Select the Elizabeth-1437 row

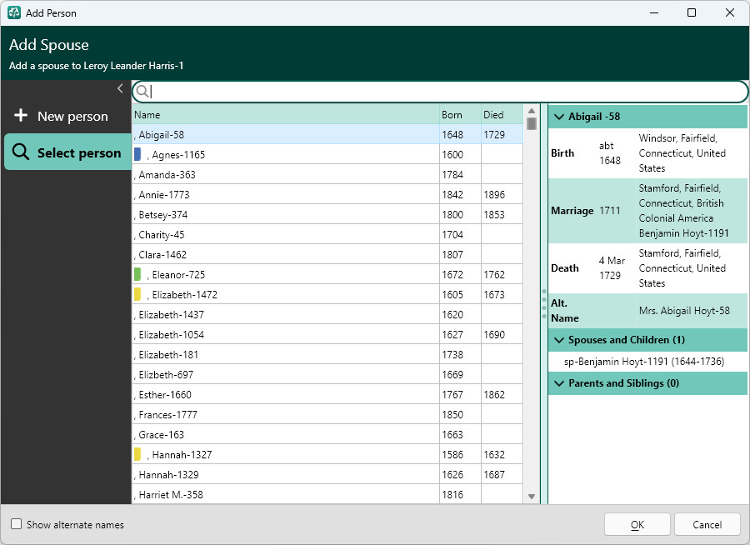tap(327, 315)
